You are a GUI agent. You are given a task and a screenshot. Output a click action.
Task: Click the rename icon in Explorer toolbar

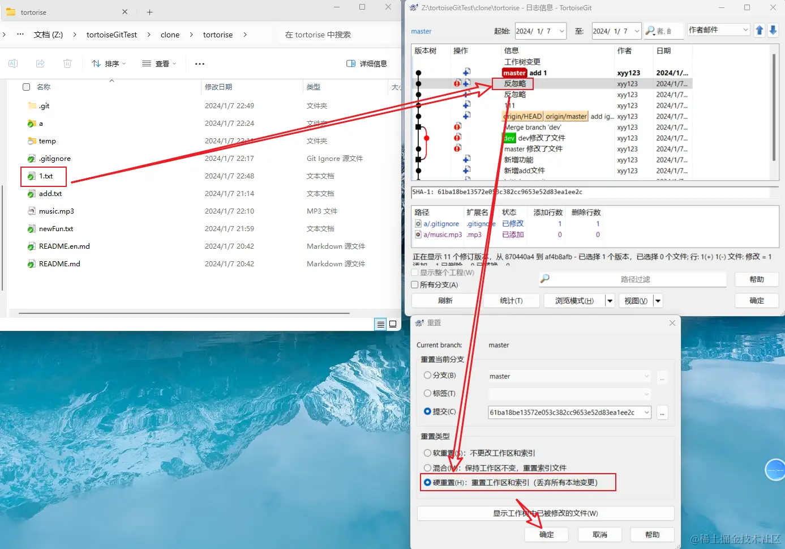13,63
